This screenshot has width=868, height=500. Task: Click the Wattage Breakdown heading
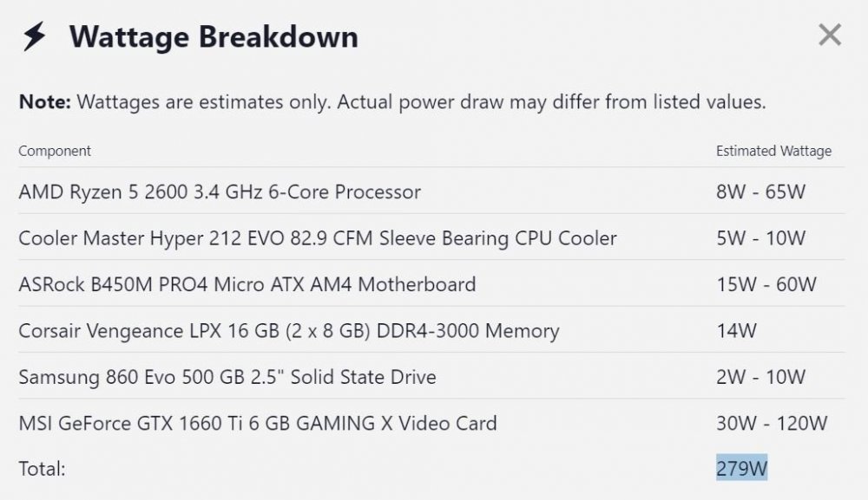tap(214, 37)
